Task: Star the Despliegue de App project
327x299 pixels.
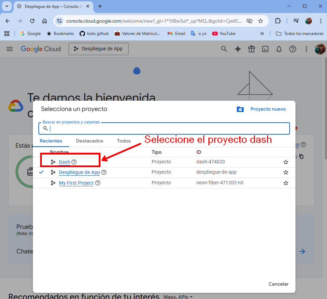Action: coord(286,172)
